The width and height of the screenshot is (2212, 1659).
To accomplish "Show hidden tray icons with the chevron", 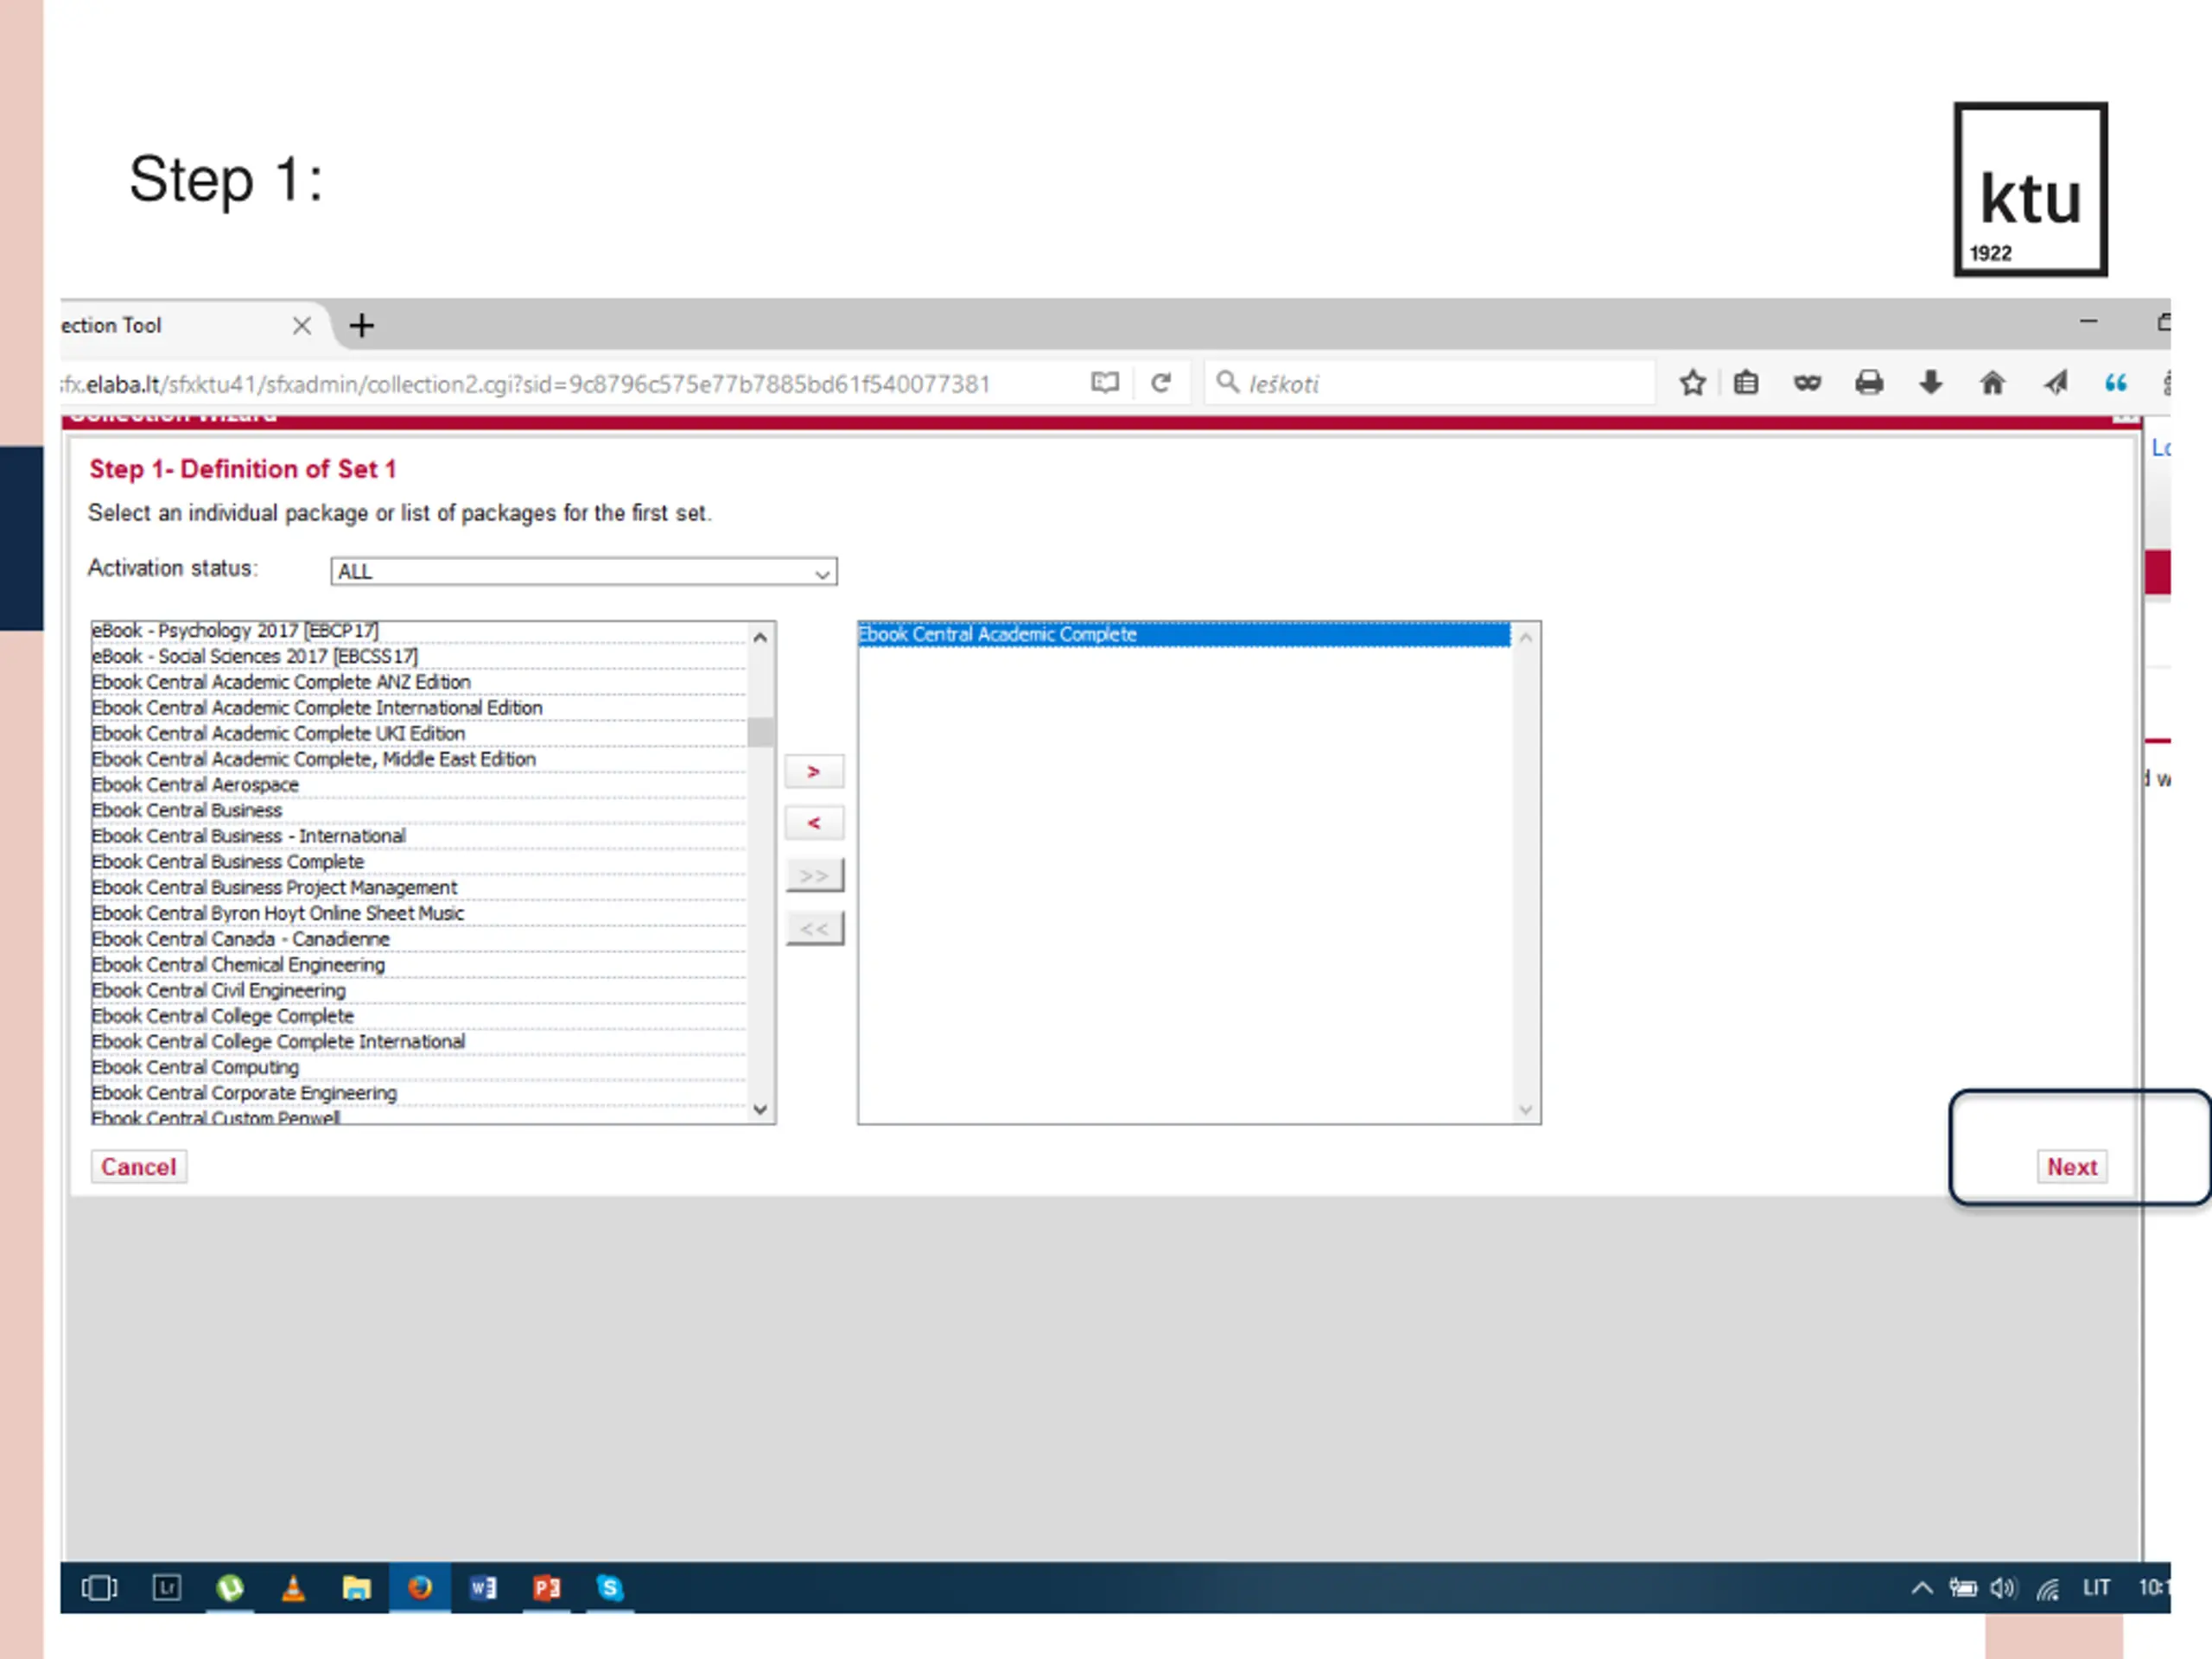I will coord(1921,1588).
